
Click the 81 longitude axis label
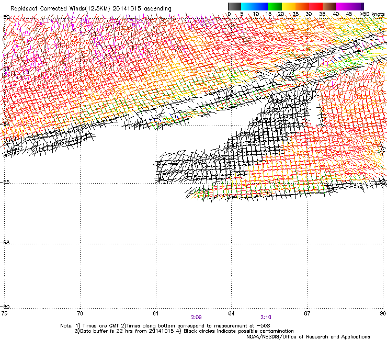(x=155, y=313)
